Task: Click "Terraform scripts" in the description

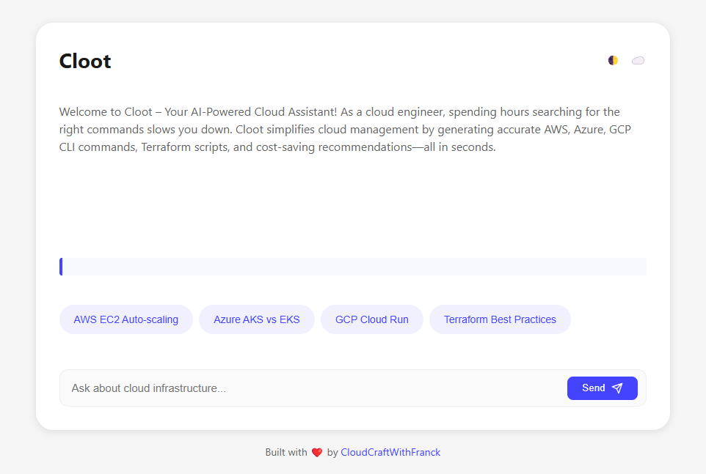Action: [x=185, y=147]
